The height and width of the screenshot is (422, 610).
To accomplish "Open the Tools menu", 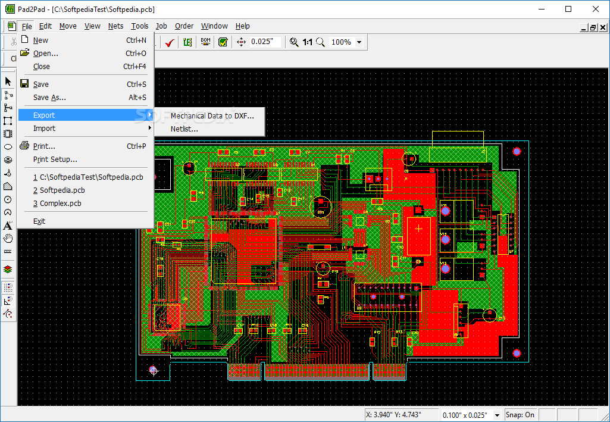I will tap(140, 26).
